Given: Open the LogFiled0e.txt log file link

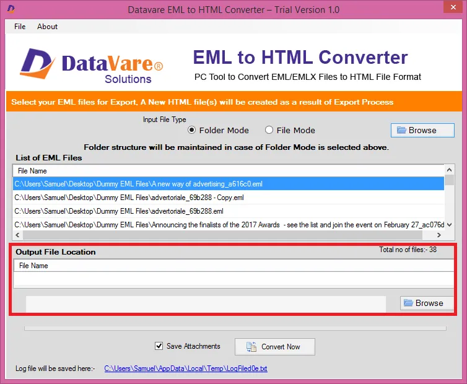Looking at the screenshot, I should coord(186,369).
